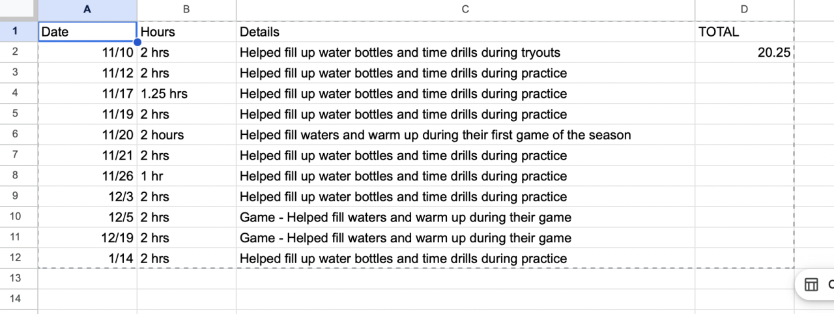
Task: Select column C header
Action: 465,10
